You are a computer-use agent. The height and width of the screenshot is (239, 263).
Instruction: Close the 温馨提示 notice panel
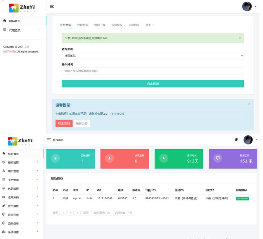(249, 104)
